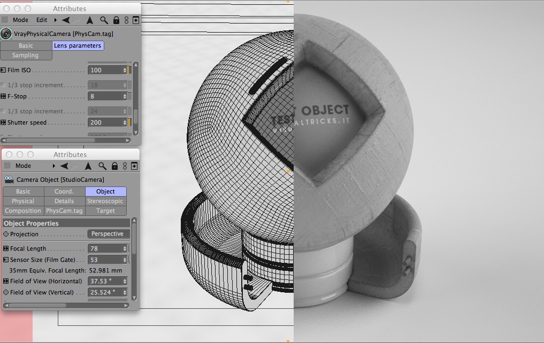Select Basic tab in Camera Object panel
Screen dimensions: 544x343
pyautogui.click(x=23, y=191)
